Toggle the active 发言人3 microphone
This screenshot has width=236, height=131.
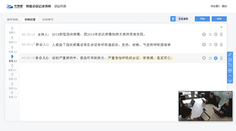pos(12,57)
